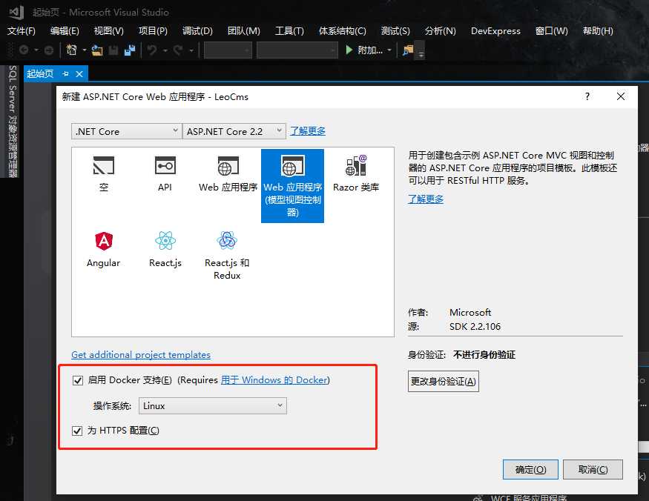Open the 体系结构(C) menu
649x501 pixels.
342,31
